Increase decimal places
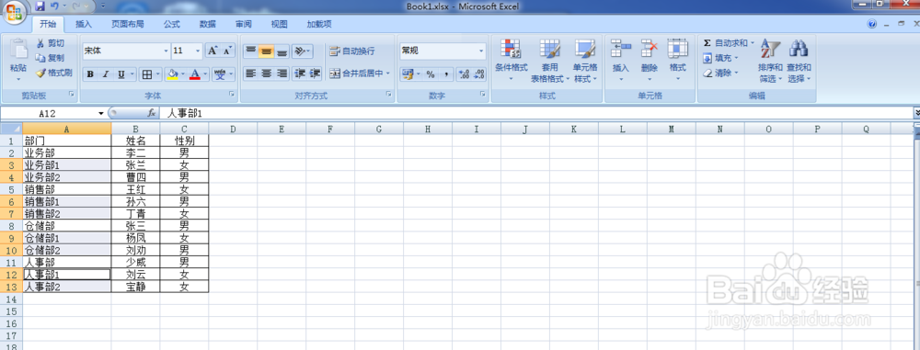The height and width of the screenshot is (350, 920). click(464, 74)
